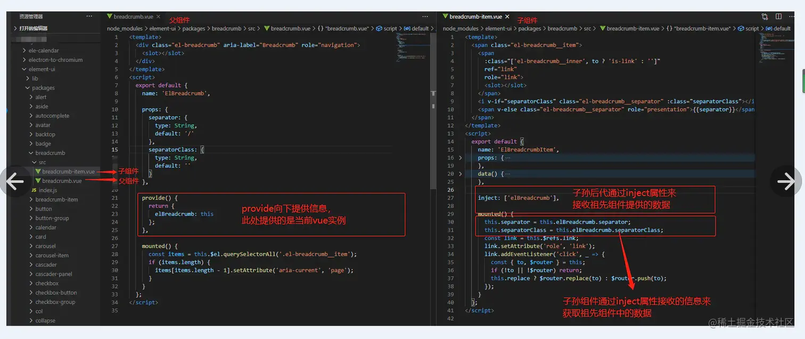Select the calendar folder
805x339 pixels.
click(x=46, y=228)
